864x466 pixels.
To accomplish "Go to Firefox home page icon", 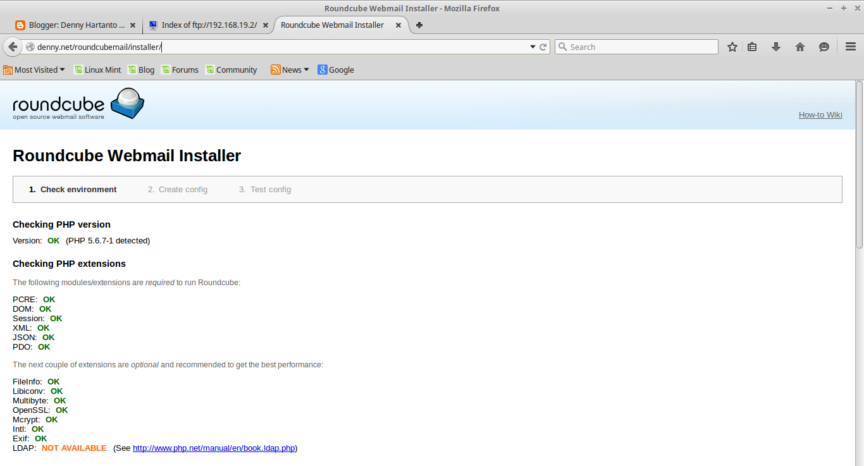I will [800, 47].
